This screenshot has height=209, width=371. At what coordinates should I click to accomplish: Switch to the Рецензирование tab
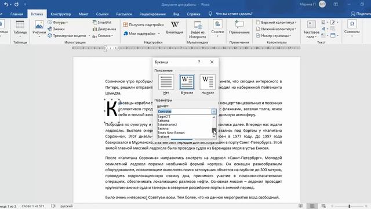coord(152,14)
